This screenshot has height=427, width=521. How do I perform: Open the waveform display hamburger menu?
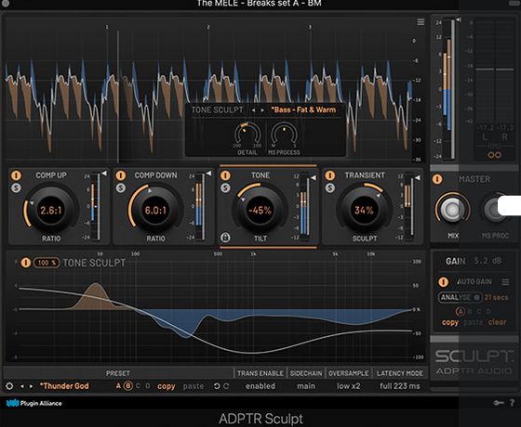(x=421, y=22)
